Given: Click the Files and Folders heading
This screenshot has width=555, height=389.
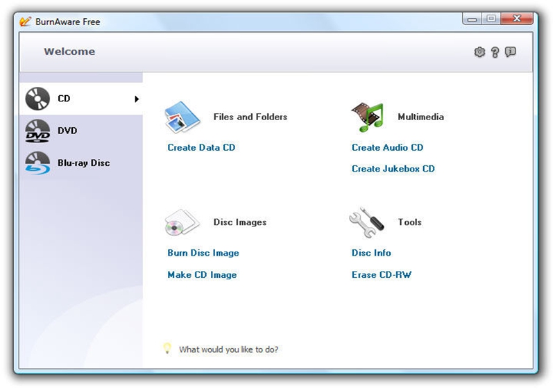Looking at the screenshot, I should coord(250,117).
